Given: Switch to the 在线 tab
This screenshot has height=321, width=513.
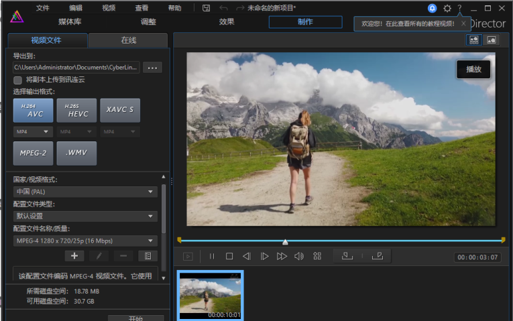Looking at the screenshot, I should [128, 40].
